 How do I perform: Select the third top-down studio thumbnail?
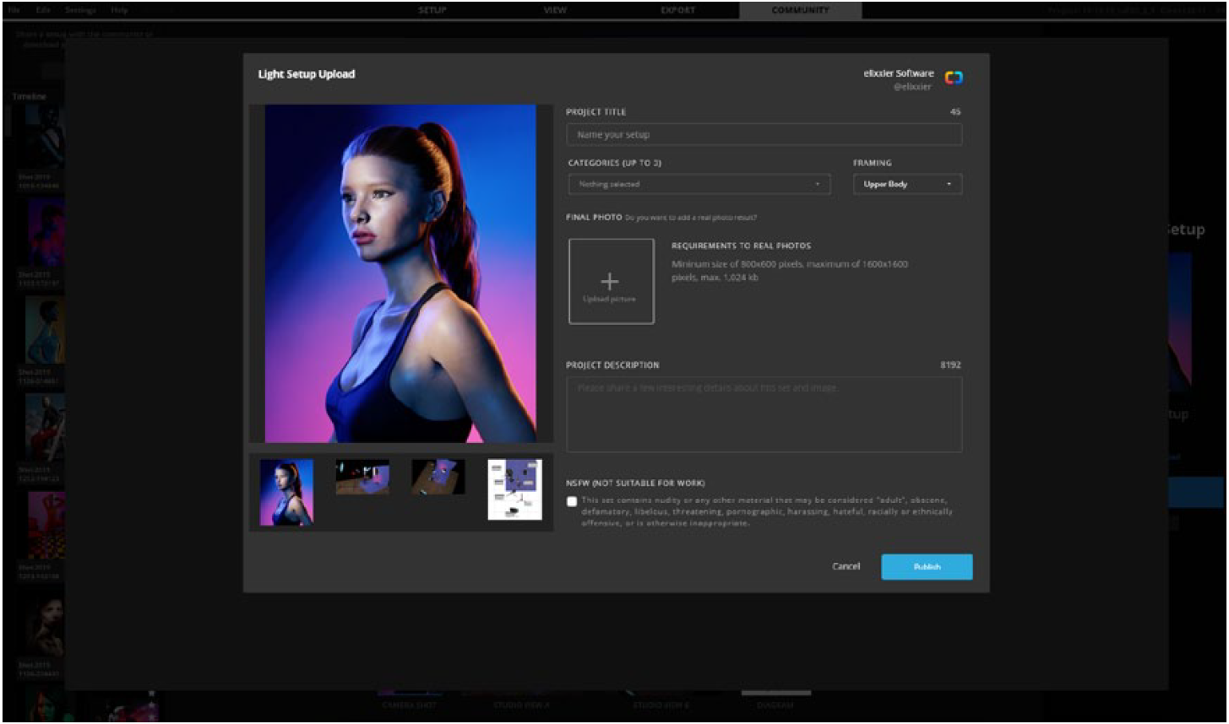[438, 478]
